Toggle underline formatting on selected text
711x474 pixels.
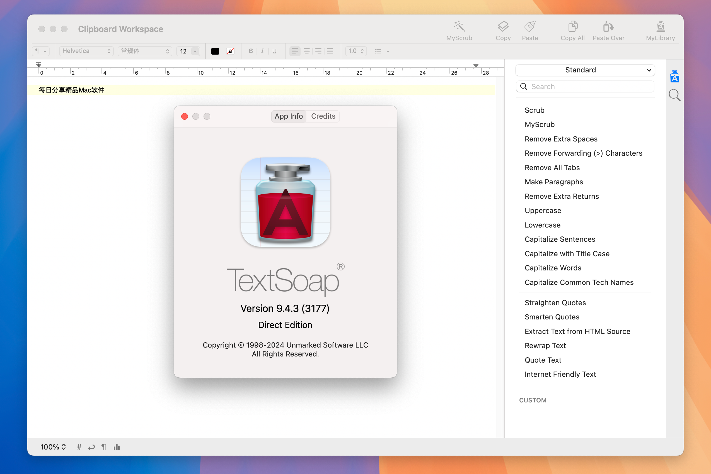click(275, 51)
